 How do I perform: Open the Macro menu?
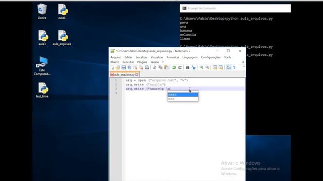[115, 62]
